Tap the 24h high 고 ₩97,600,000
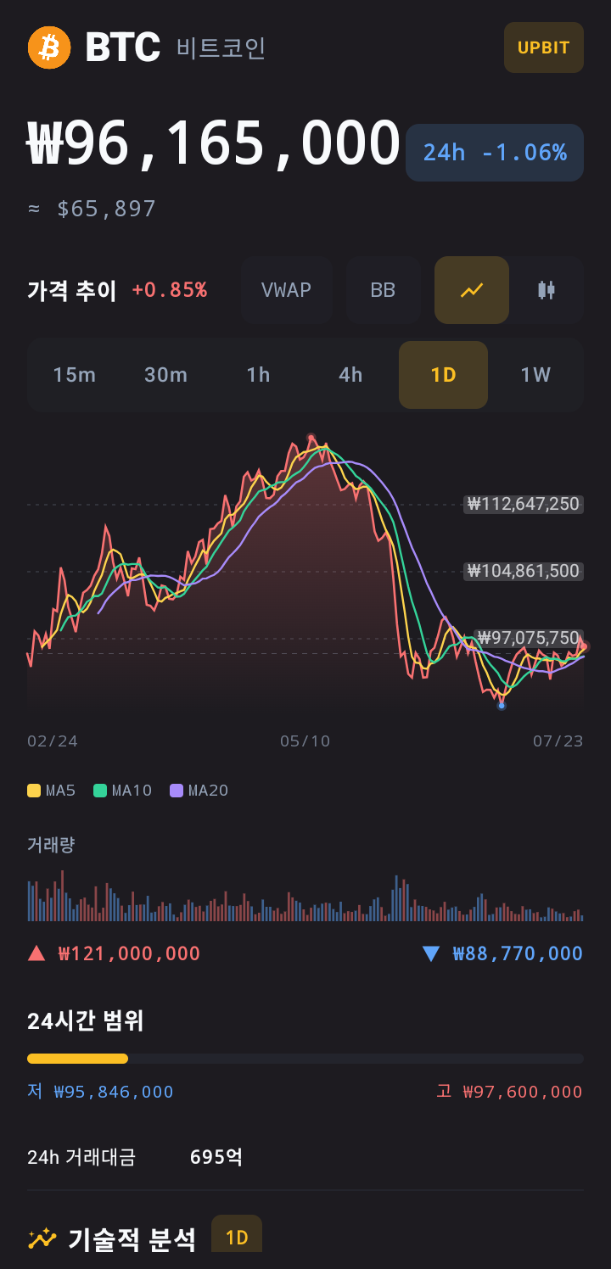This screenshot has height=1269, width=611. (510, 1092)
